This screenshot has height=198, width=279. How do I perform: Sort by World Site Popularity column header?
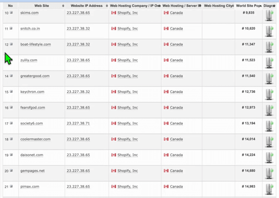click(248, 6)
